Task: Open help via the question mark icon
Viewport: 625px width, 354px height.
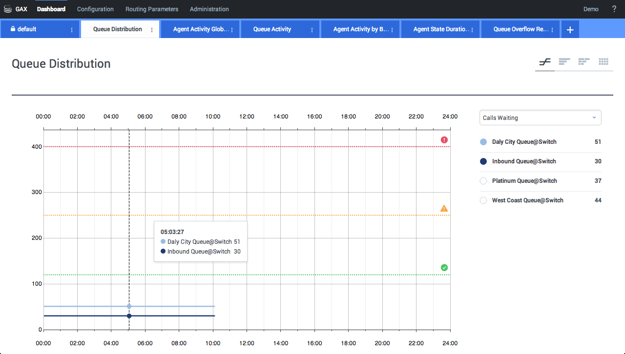Action: [x=614, y=9]
